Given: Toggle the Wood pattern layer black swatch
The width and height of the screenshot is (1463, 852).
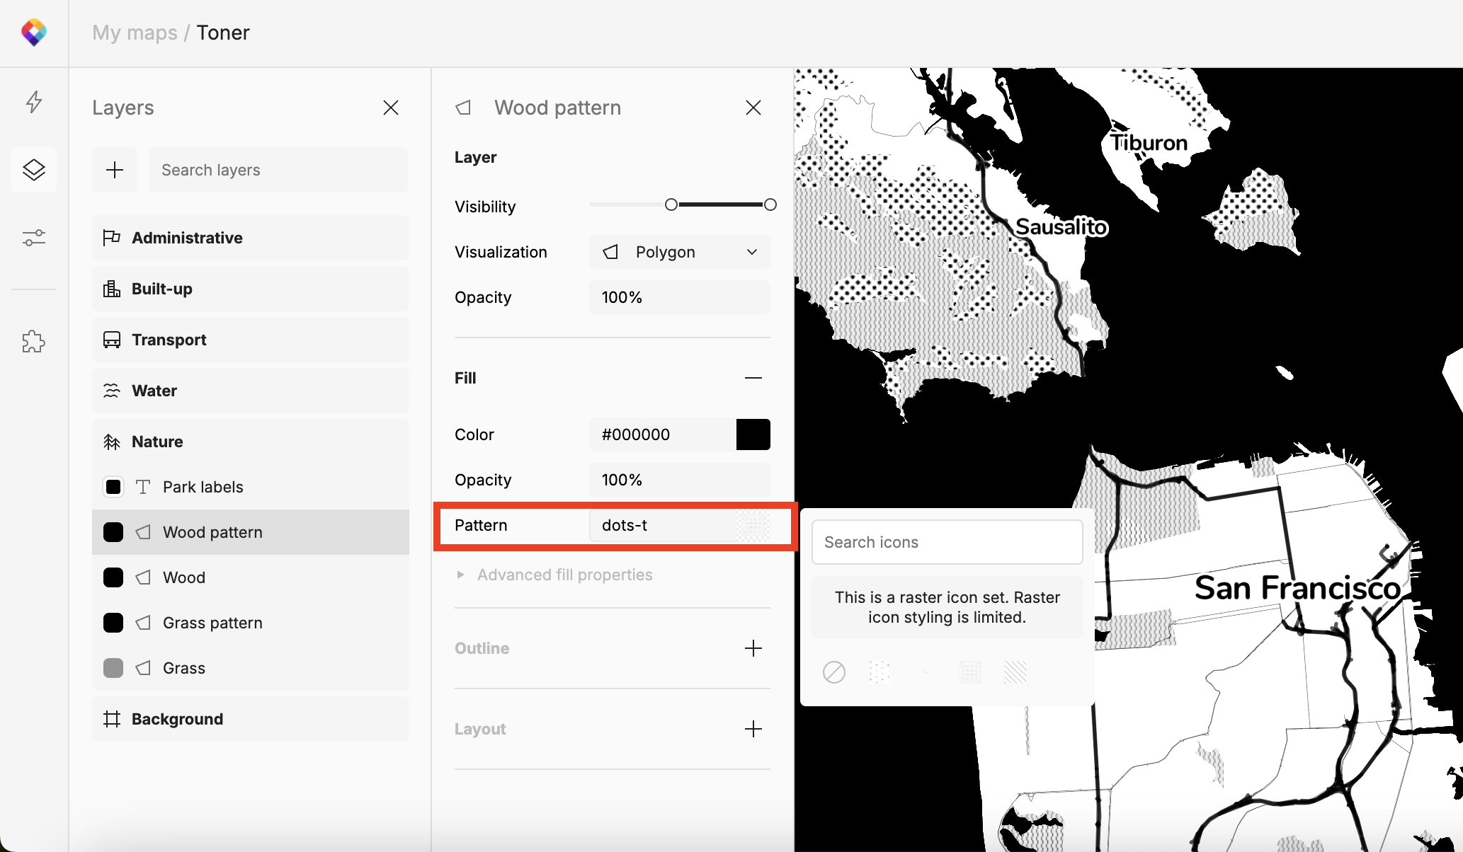Looking at the screenshot, I should (113, 532).
